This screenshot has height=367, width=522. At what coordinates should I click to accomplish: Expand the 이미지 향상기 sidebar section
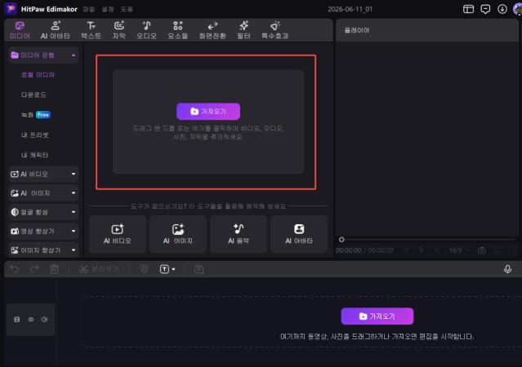click(43, 250)
